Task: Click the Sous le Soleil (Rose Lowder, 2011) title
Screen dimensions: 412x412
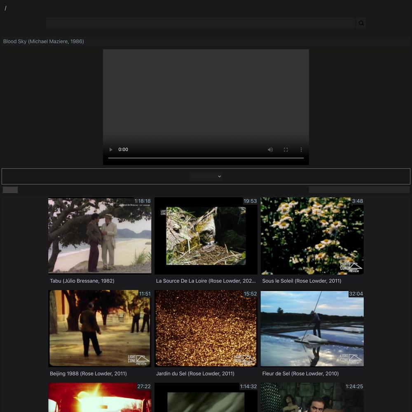Action: click(302, 281)
